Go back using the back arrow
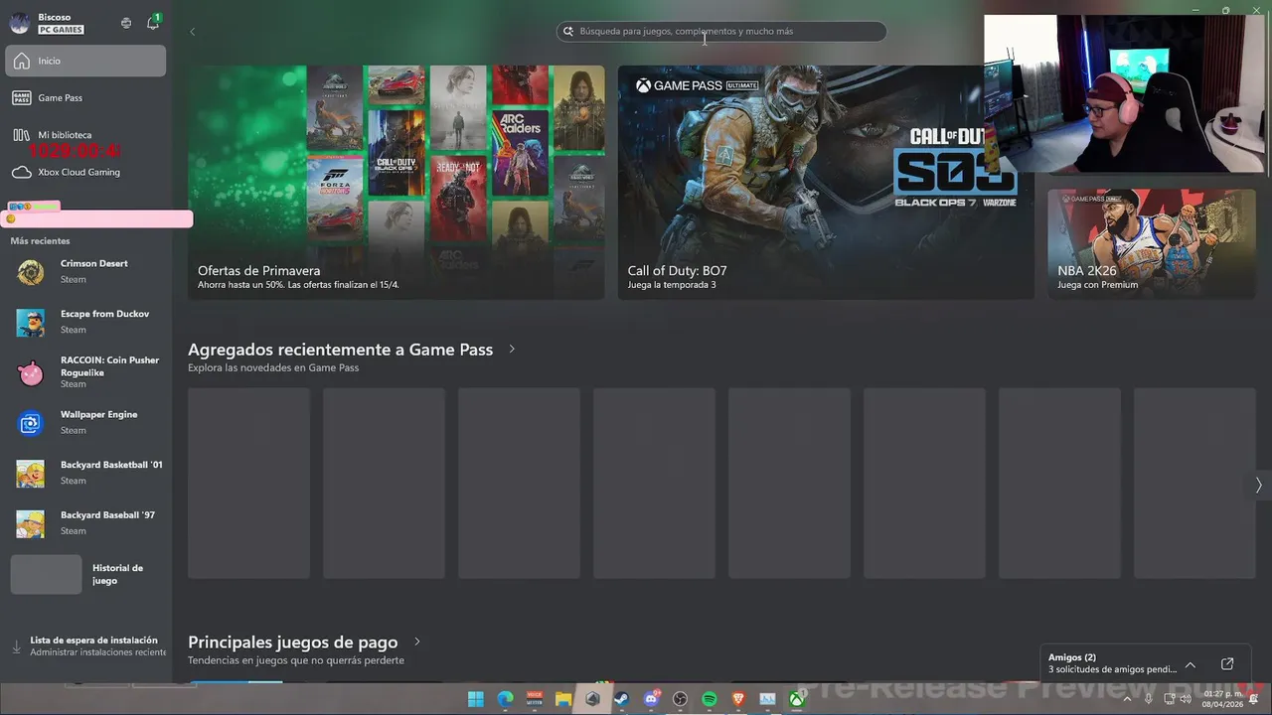The width and height of the screenshot is (1272, 715). pos(192,32)
